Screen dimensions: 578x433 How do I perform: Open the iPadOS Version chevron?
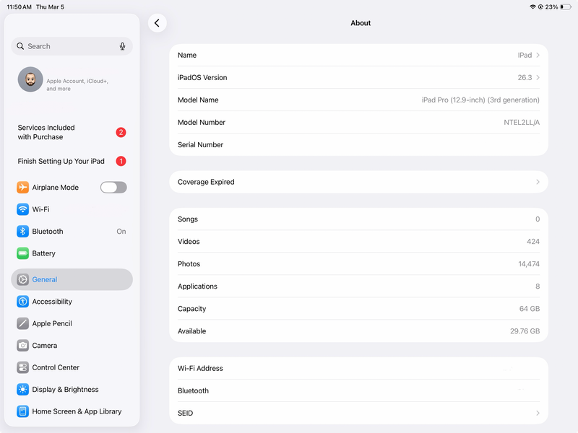[x=538, y=77]
